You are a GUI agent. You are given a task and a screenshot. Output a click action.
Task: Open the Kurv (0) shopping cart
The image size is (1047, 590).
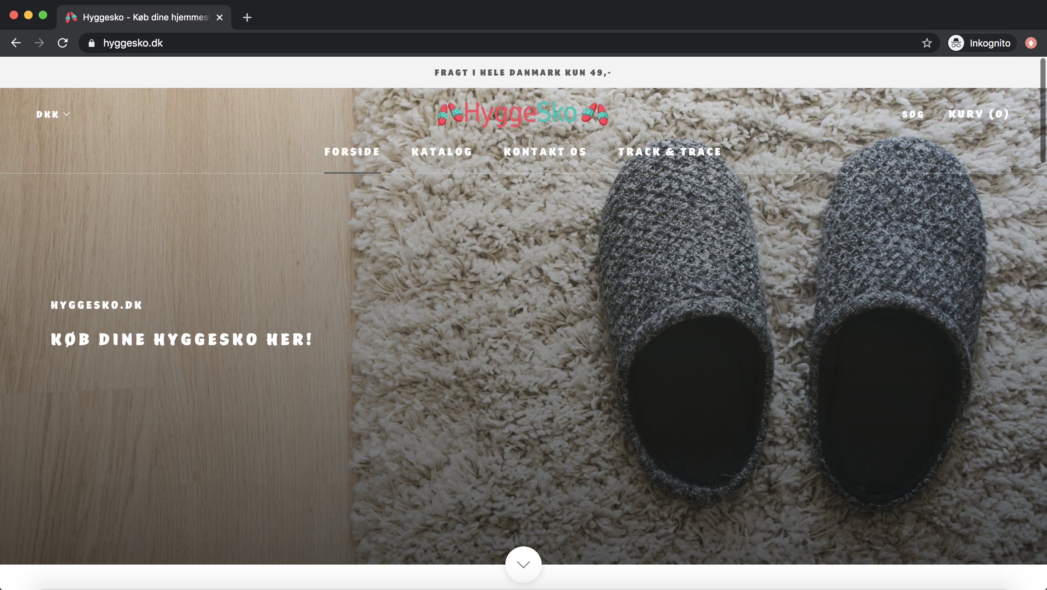pos(978,114)
